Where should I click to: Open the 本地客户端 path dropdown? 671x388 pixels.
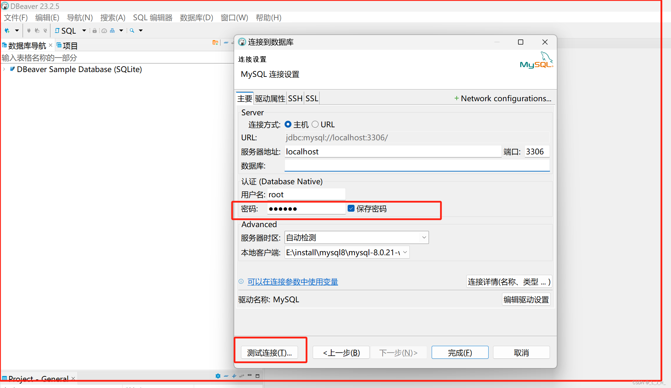(x=405, y=252)
